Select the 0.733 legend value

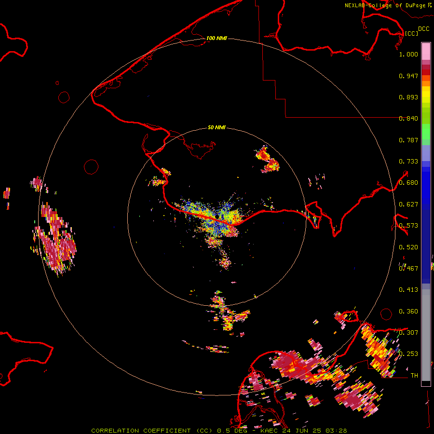(408, 162)
